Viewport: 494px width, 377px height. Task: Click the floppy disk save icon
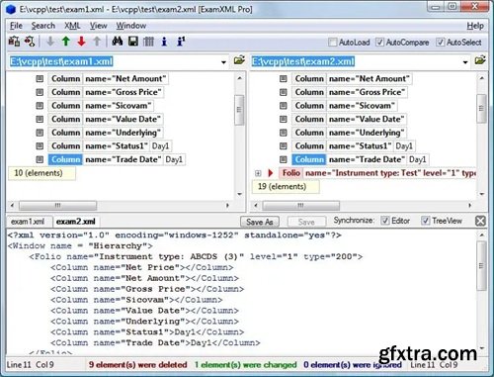click(133, 42)
